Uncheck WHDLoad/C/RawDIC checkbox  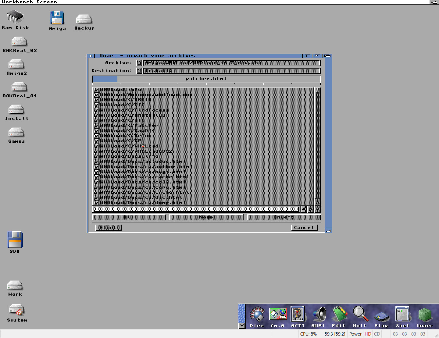point(96,131)
